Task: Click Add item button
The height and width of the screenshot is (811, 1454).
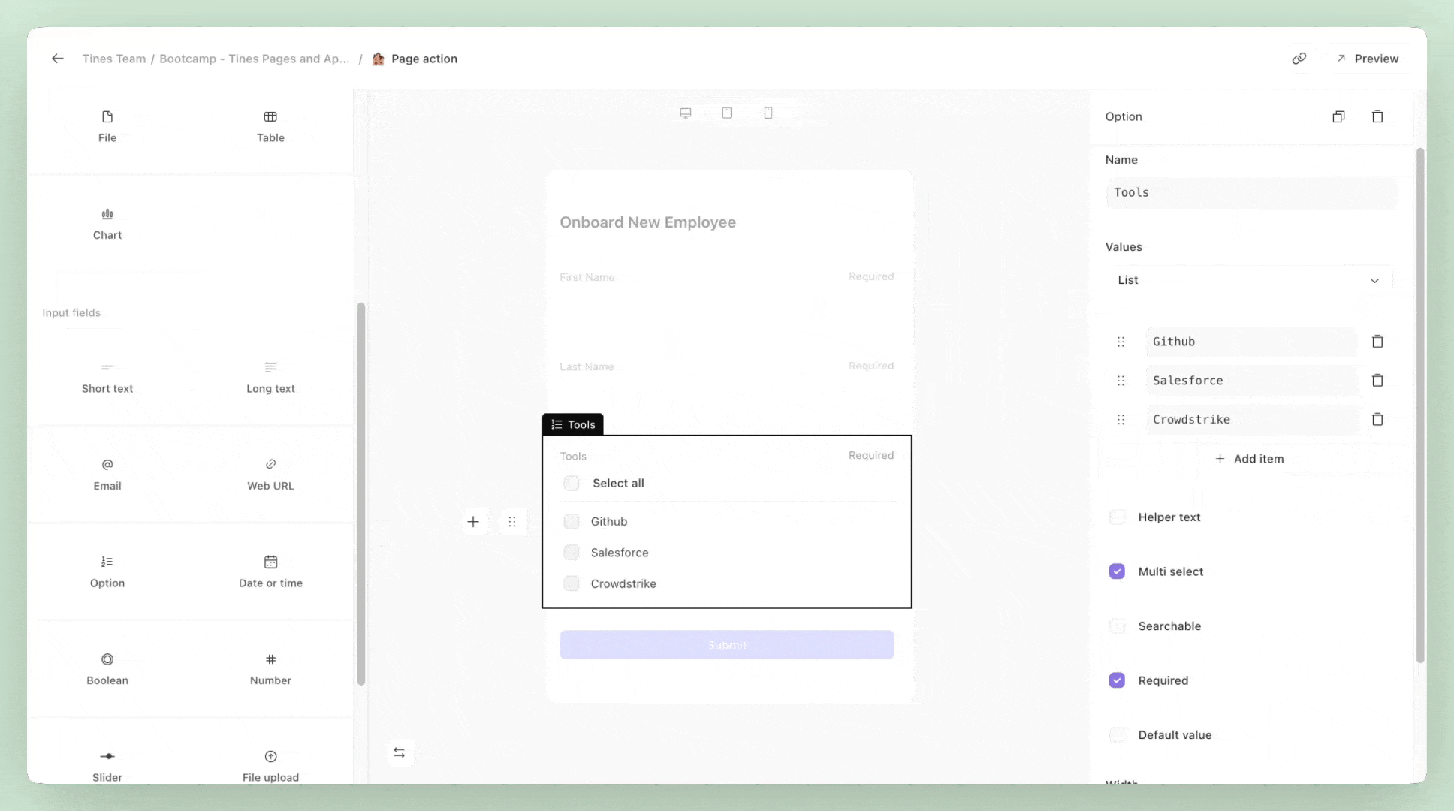Action: tap(1249, 459)
